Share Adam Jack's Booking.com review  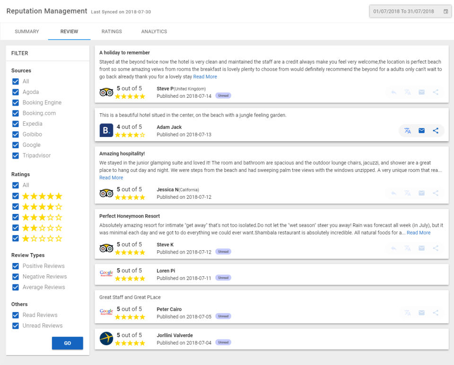click(436, 131)
